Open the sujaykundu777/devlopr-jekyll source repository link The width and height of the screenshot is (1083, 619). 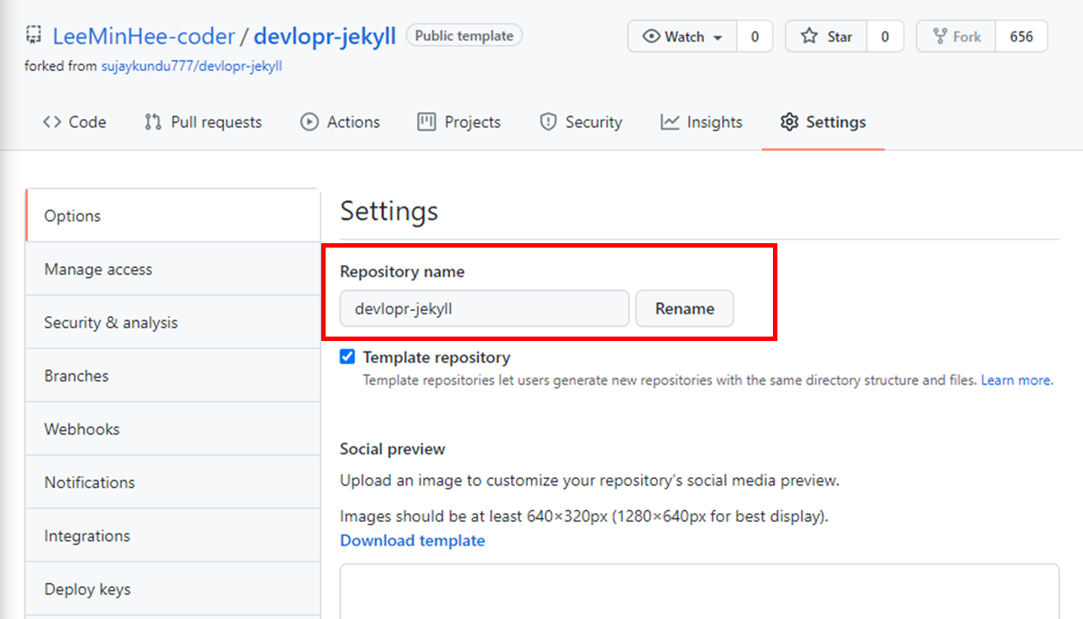[x=191, y=66]
